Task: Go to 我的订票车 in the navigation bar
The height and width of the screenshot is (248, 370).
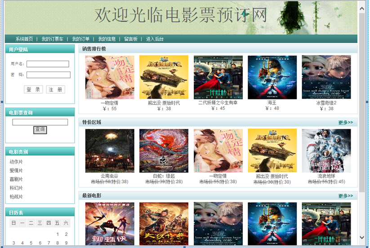Action: pos(53,39)
